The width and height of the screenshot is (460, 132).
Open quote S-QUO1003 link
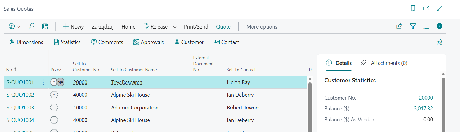point(20,108)
